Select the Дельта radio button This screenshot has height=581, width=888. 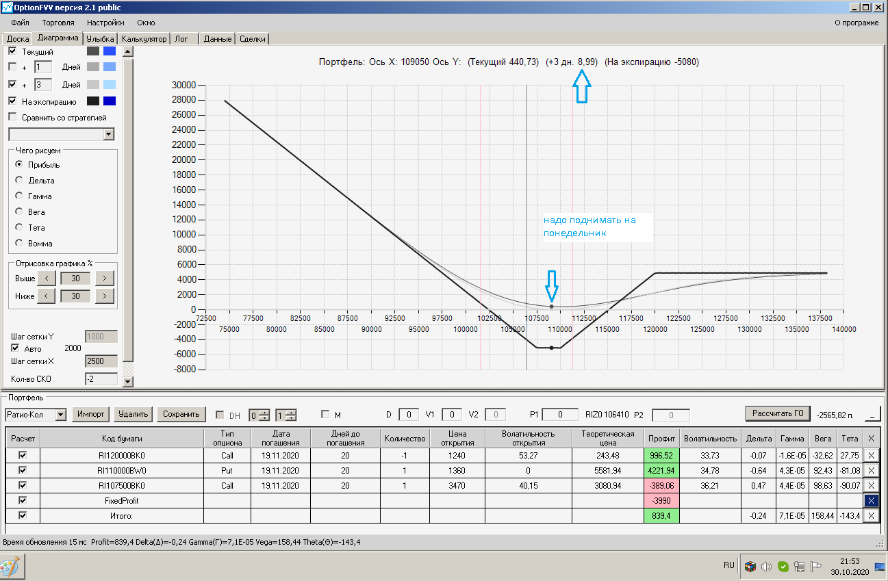pos(19,181)
